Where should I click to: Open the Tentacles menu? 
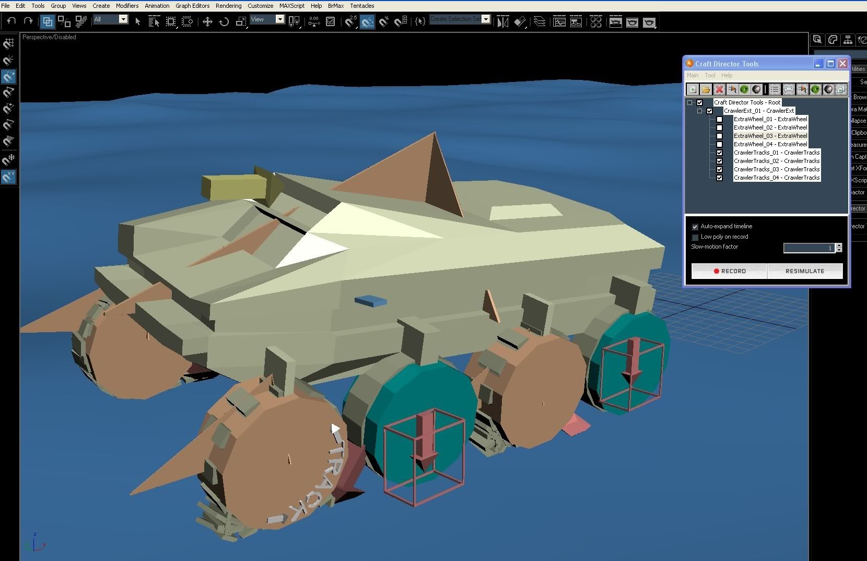pos(362,6)
